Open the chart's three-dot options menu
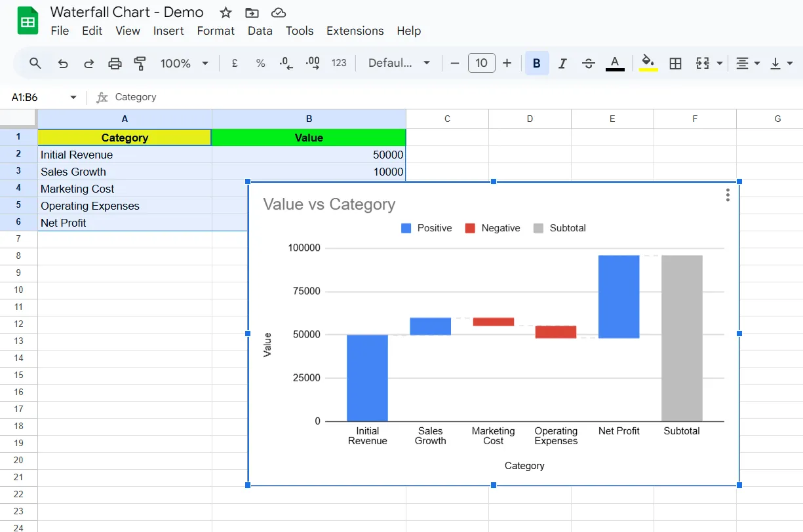Viewport: 803px width, 532px height. [x=728, y=195]
